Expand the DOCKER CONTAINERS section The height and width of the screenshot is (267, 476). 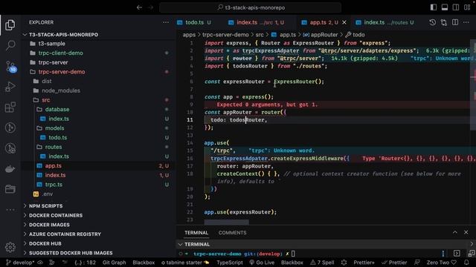click(x=56, y=215)
